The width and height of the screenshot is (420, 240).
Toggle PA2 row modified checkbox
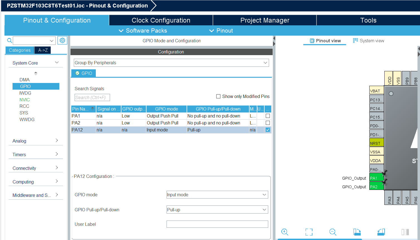268,123
